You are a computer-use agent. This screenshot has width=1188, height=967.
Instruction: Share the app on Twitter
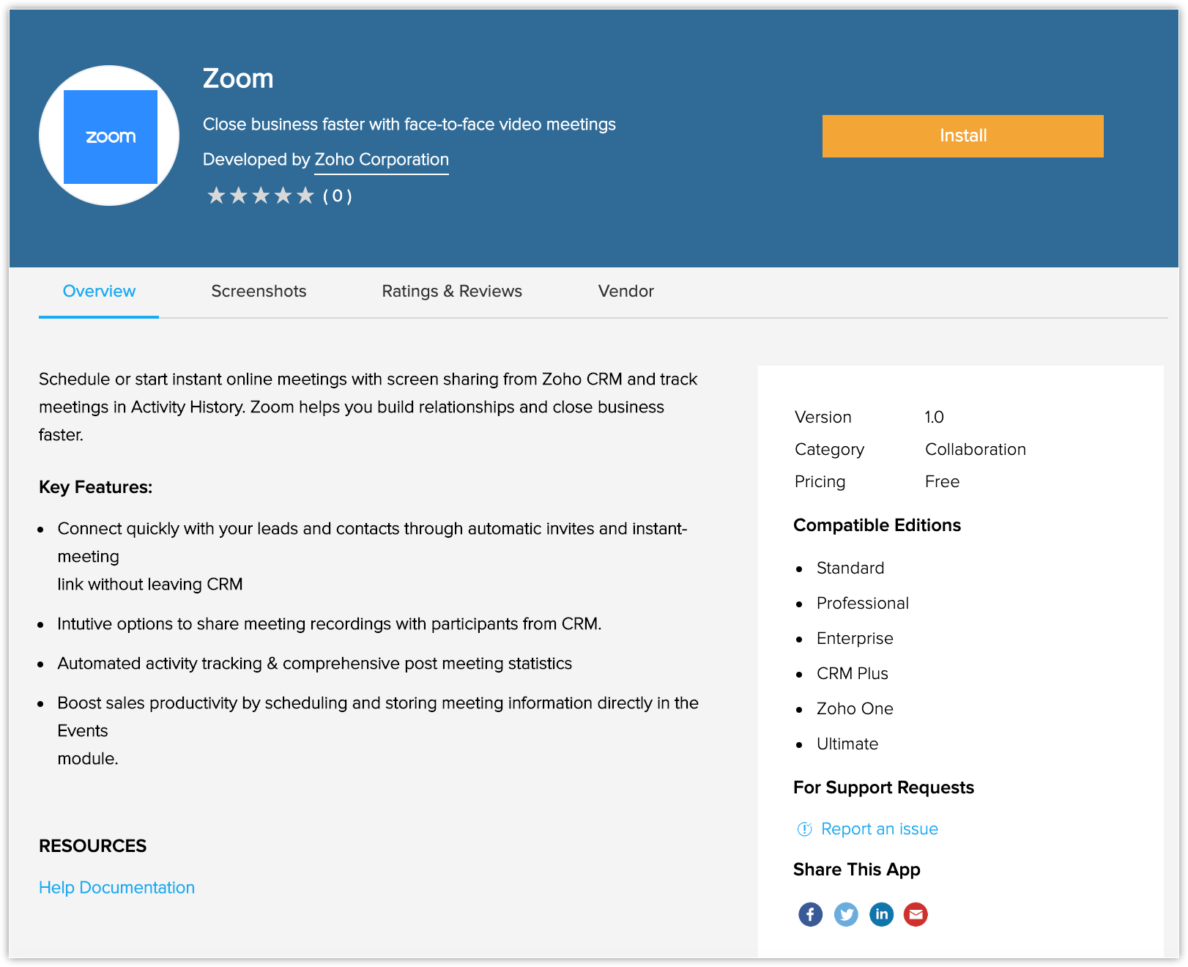tap(846, 914)
